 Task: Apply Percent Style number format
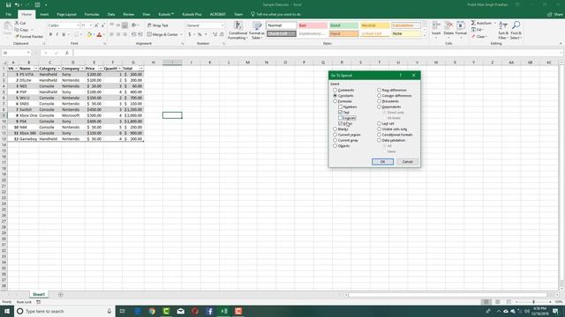coord(200,34)
